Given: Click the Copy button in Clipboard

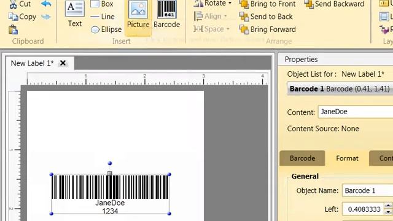Looking at the screenshot, I should (x=22, y=17).
